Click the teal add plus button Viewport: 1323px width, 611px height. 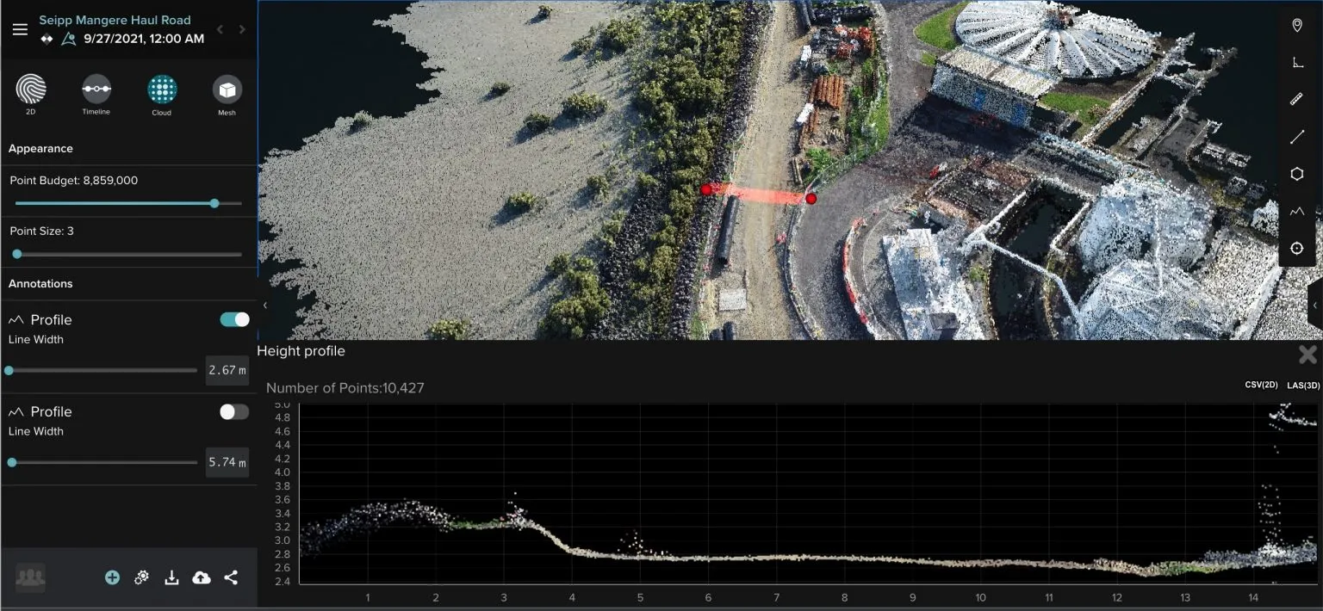[x=112, y=577]
